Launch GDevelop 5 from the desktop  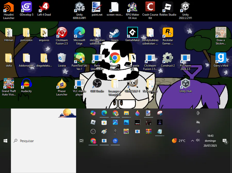pos(27,9)
